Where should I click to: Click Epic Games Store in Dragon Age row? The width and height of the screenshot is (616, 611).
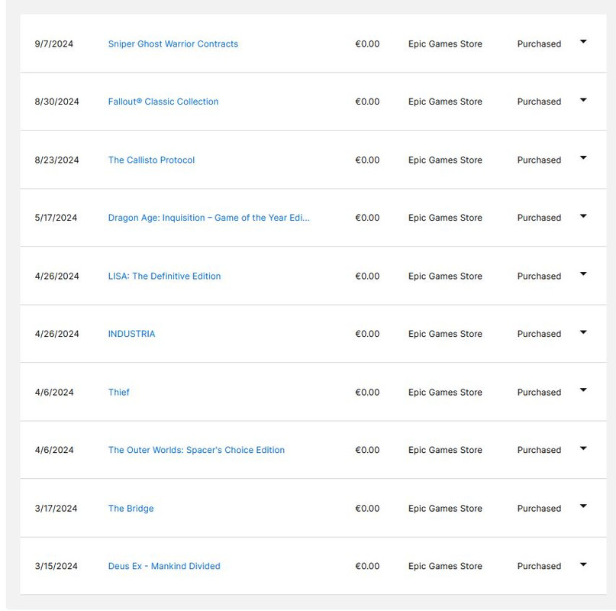pyautogui.click(x=445, y=218)
